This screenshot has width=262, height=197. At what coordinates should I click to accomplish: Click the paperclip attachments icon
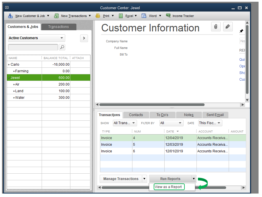tap(216, 26)
